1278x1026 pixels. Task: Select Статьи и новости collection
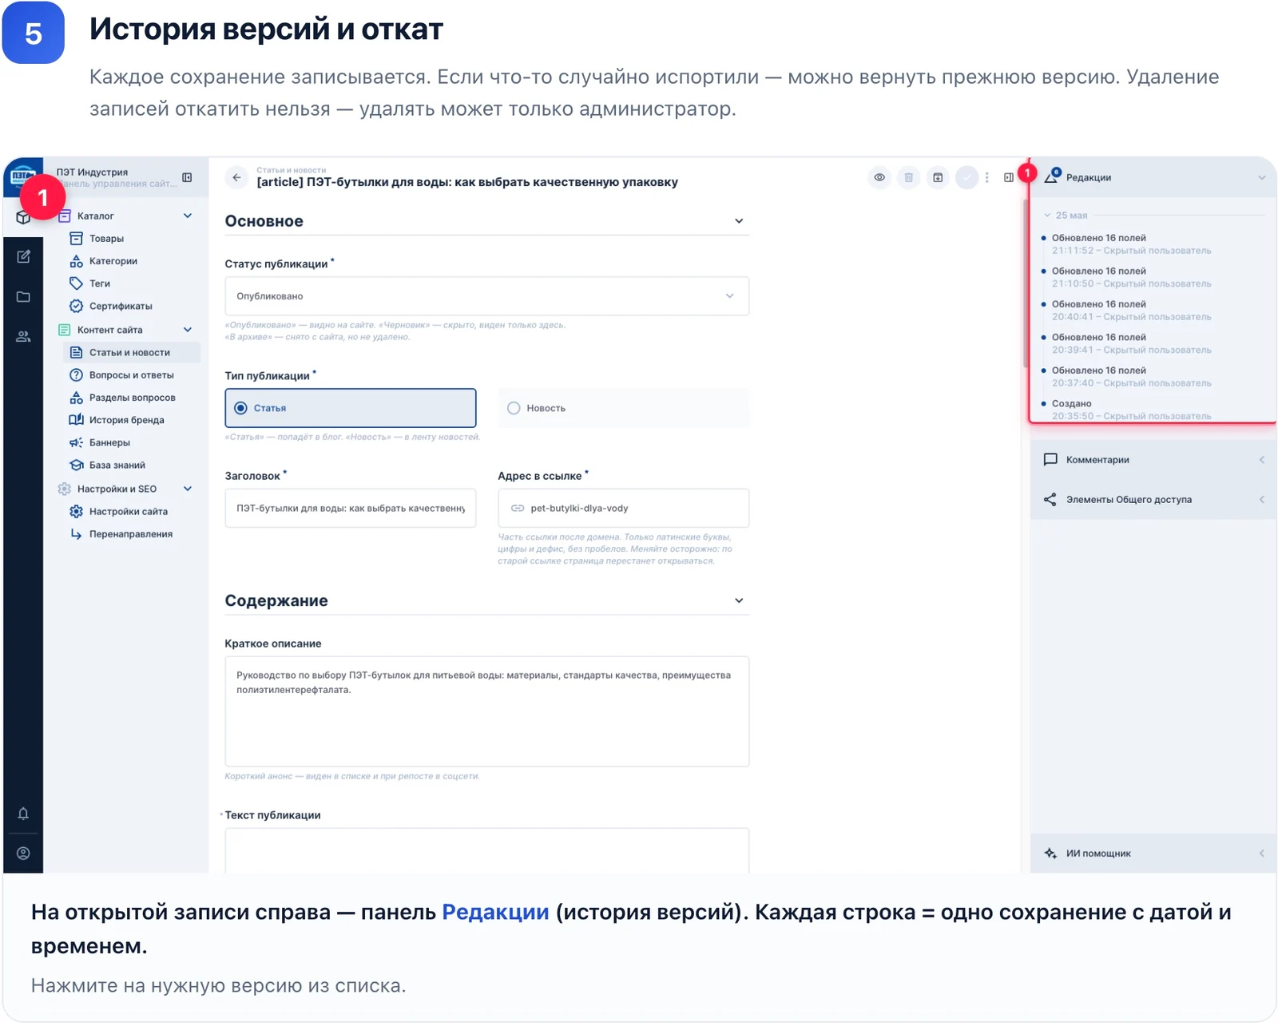coord(132,352)
